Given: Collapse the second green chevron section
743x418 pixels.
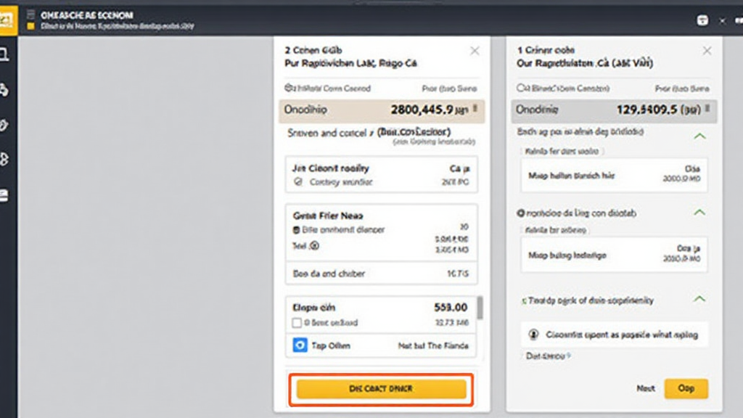Looking at the screenshot, I should tap(700, 213).
